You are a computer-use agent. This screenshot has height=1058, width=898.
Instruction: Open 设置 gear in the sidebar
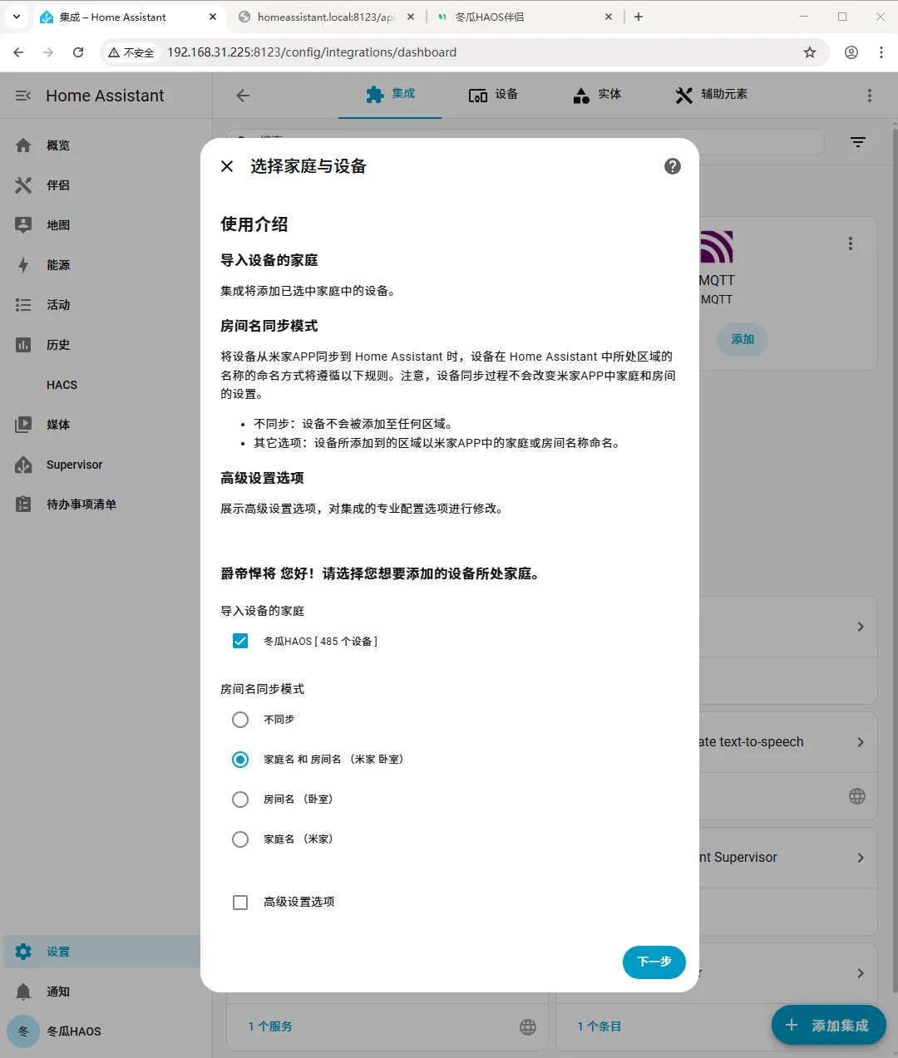pyautogui.click(x=23, y=952)
